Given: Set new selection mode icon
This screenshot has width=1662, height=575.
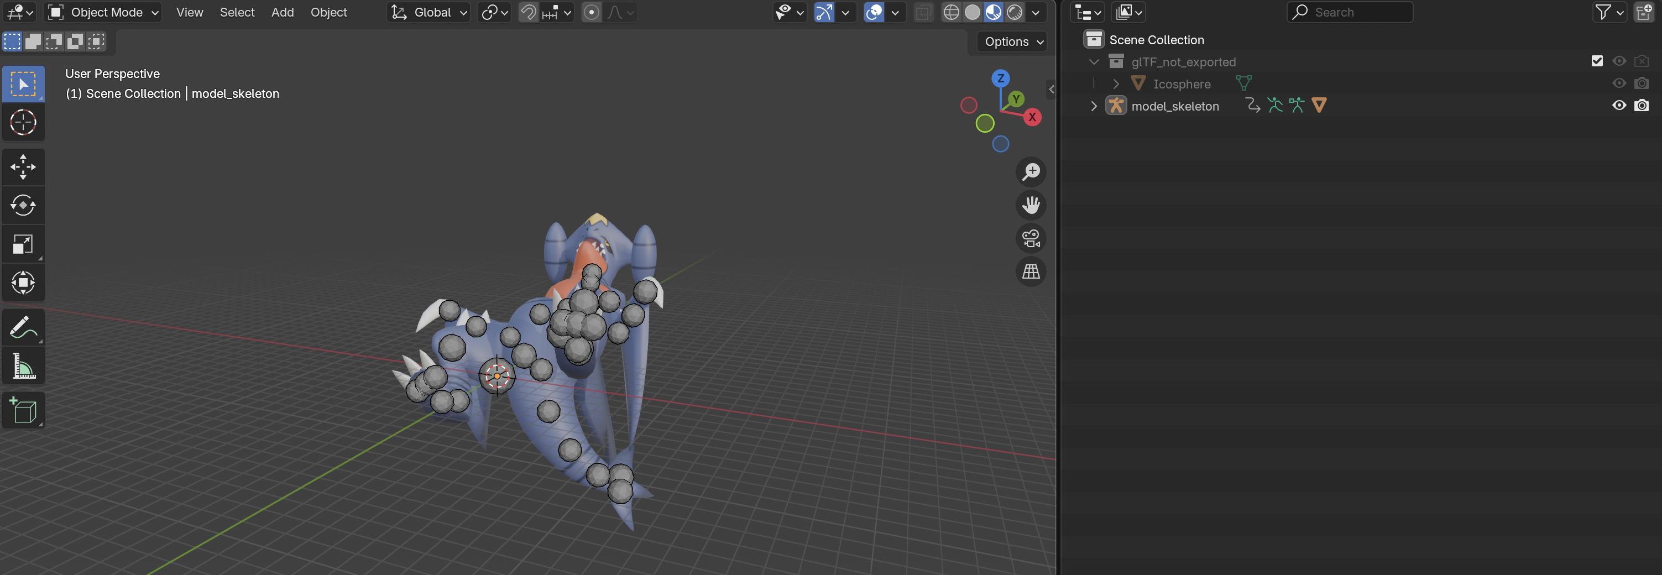Looking at the screenshot, I should click(x=12, y=42).
